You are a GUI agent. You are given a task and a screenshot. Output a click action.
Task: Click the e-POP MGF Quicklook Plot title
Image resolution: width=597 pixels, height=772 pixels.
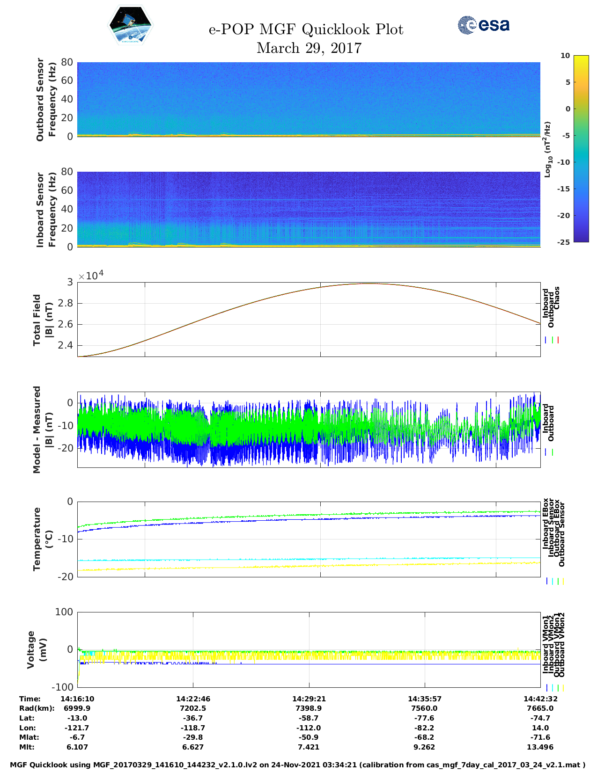[x=306, y=29]
